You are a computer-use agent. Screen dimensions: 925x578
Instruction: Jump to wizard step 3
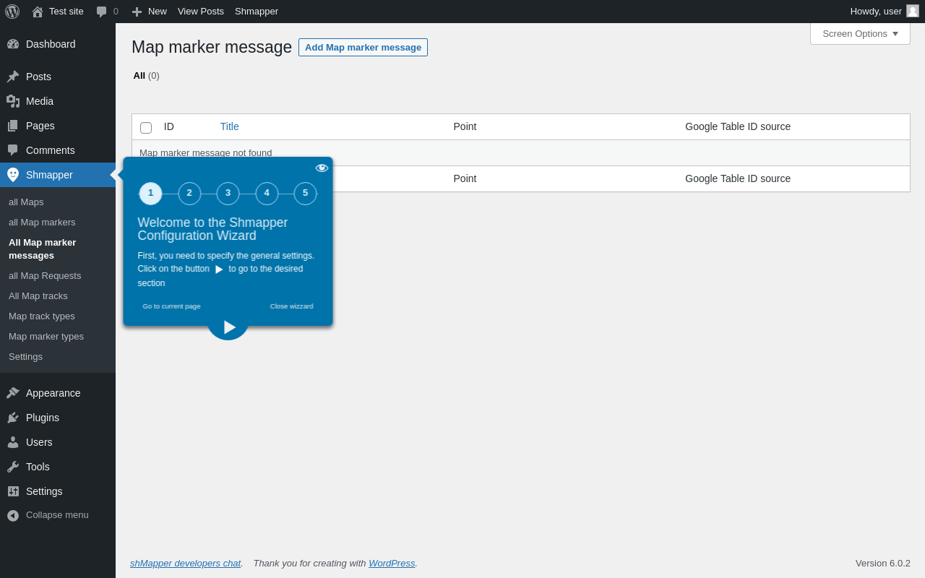(x=228, y=194)
